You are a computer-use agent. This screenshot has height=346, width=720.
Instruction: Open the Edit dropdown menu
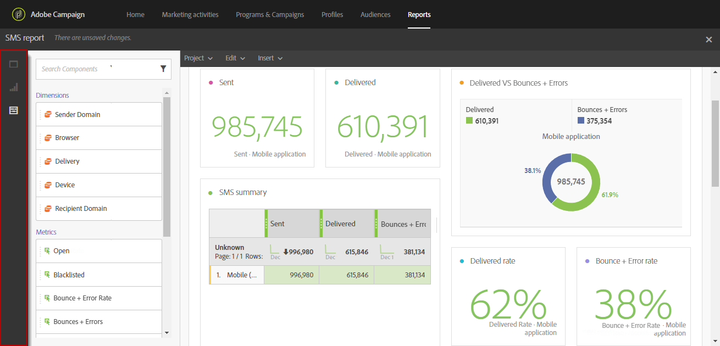235,58
